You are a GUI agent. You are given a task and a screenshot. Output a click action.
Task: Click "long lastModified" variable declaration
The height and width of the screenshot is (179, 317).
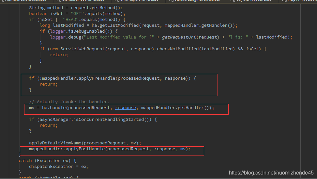[62, 25]
